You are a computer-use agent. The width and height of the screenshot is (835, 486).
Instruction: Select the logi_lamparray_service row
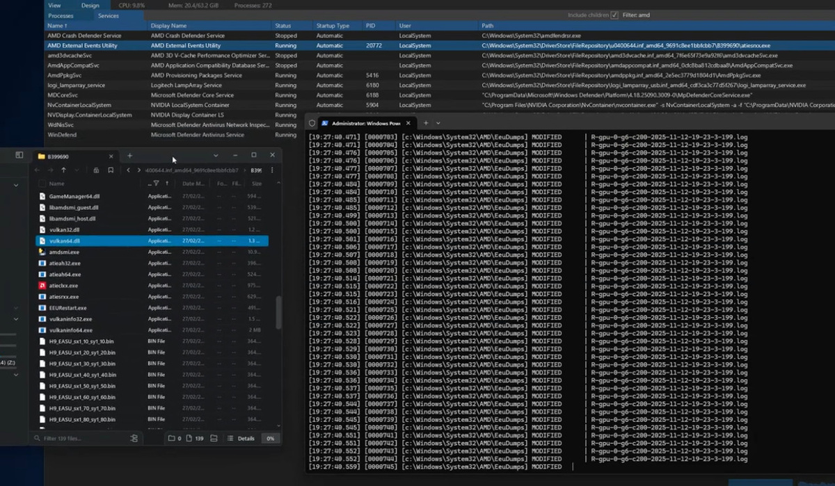coord(440,85)
